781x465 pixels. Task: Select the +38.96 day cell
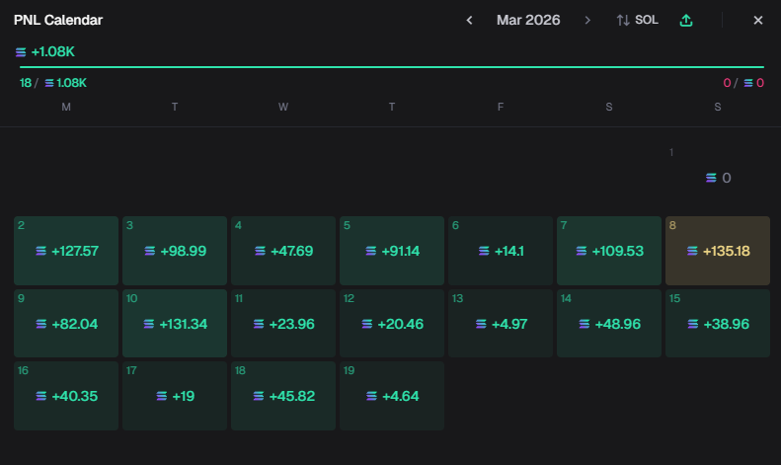point(718,323)
